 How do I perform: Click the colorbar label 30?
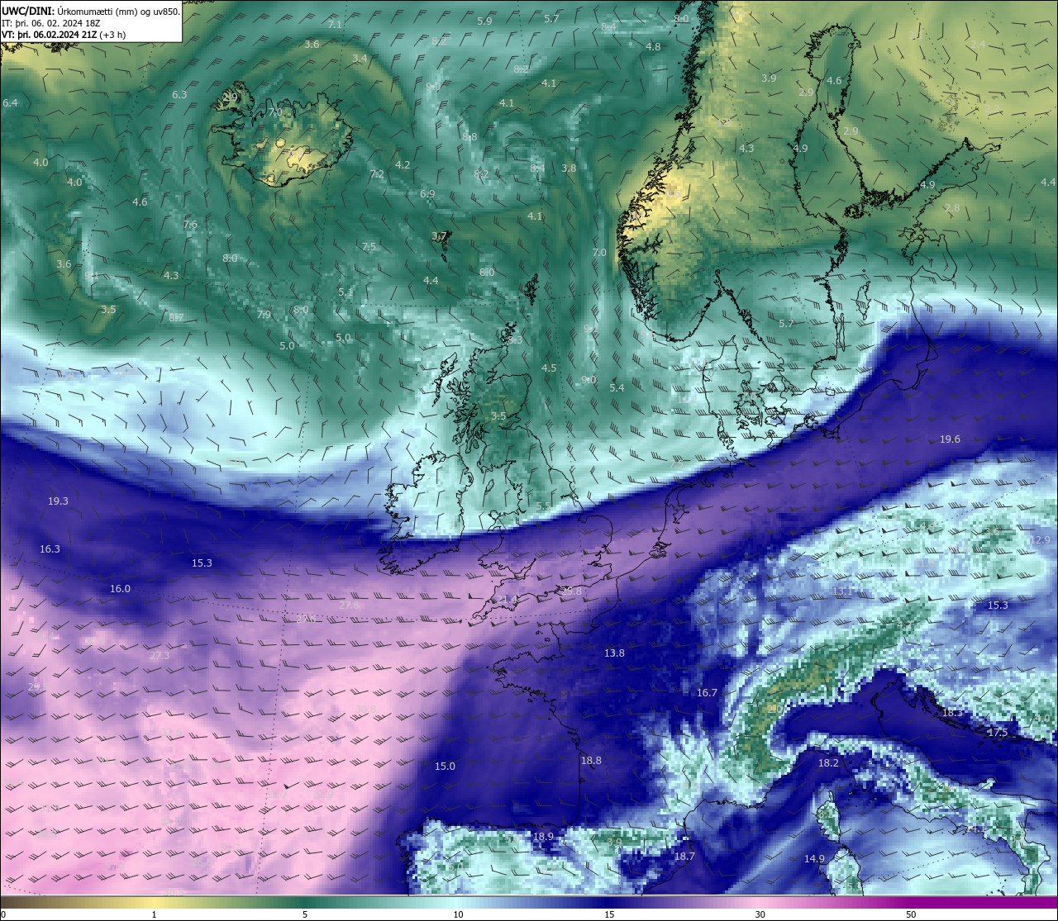(760, 914)
